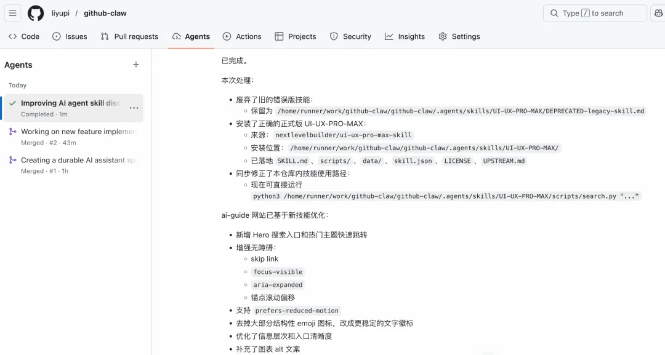Screen dimensions: 665x355
Task: Click the GitHub logo icon
Action: coord(36,13)
